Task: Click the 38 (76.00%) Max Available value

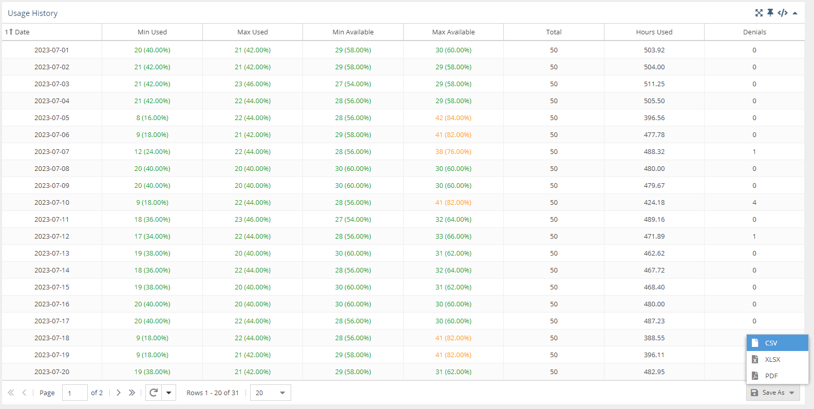Action: [x=453, y=151]
